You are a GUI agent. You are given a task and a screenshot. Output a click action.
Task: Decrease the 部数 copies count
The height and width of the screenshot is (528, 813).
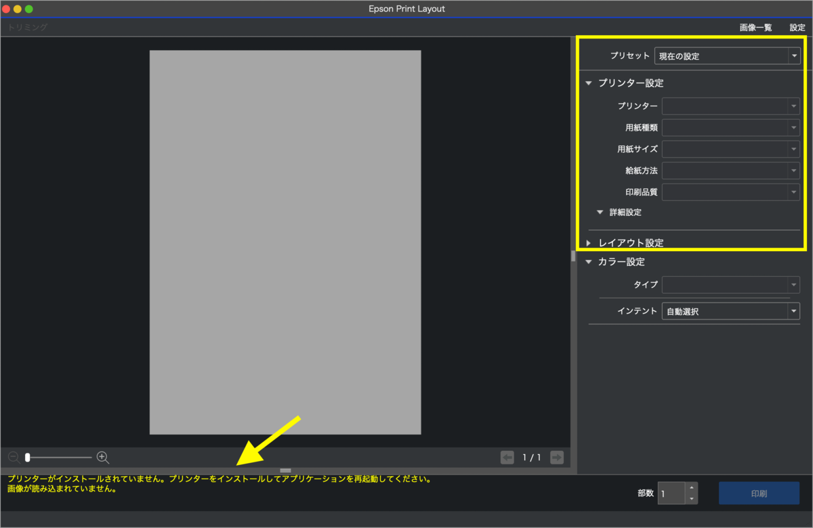(x=691, y=499)
